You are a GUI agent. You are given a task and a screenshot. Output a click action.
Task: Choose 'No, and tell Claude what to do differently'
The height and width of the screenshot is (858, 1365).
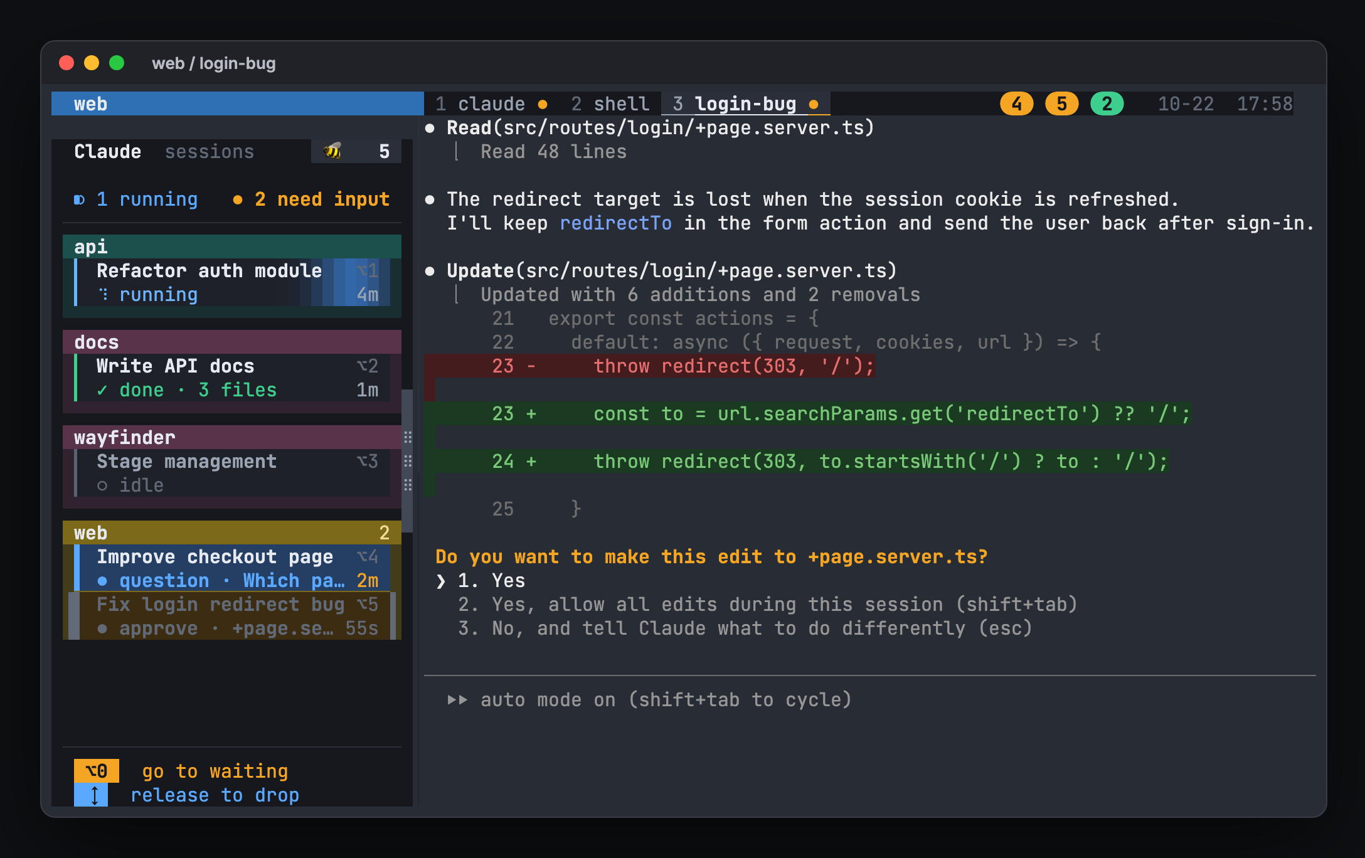pos(745,628)
